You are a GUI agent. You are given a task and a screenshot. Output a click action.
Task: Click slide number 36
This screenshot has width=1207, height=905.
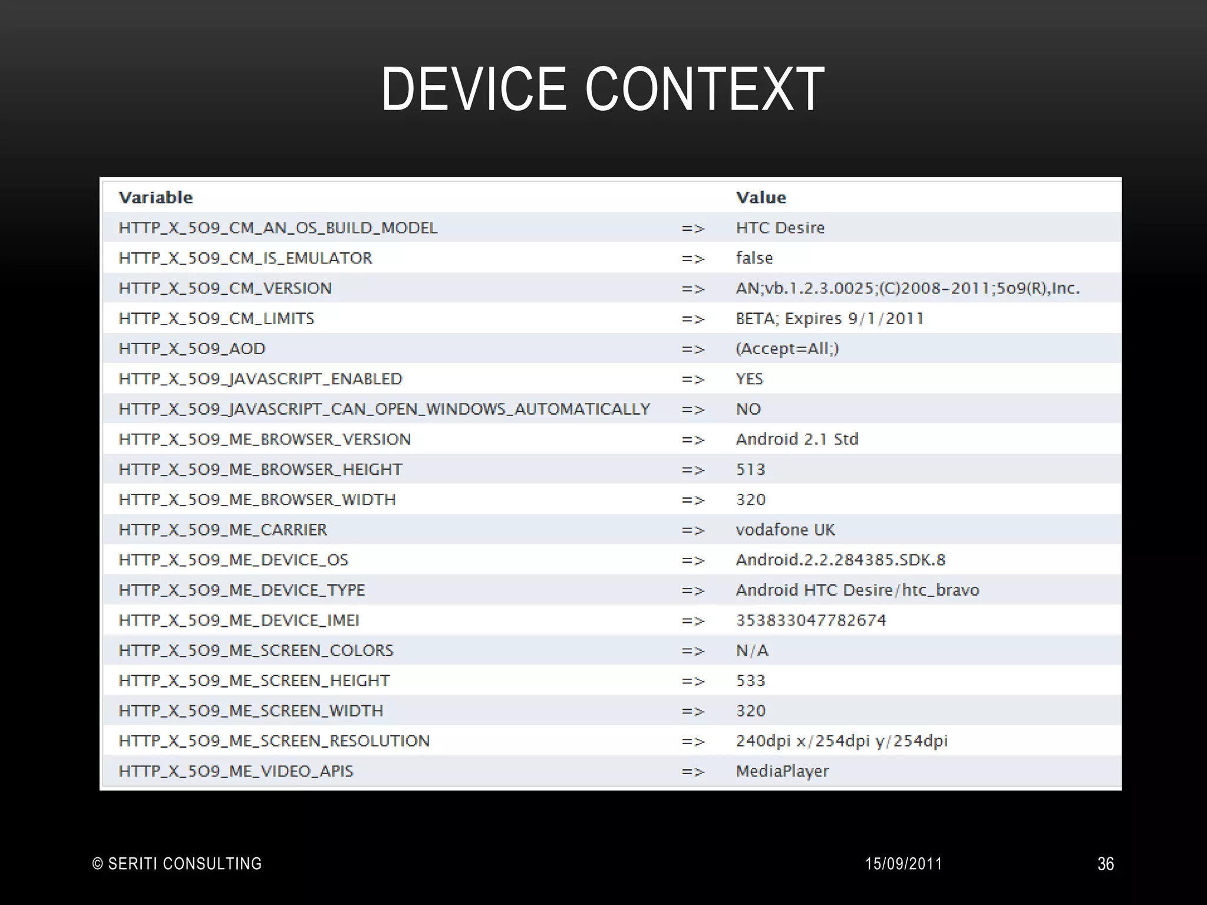1106,864
